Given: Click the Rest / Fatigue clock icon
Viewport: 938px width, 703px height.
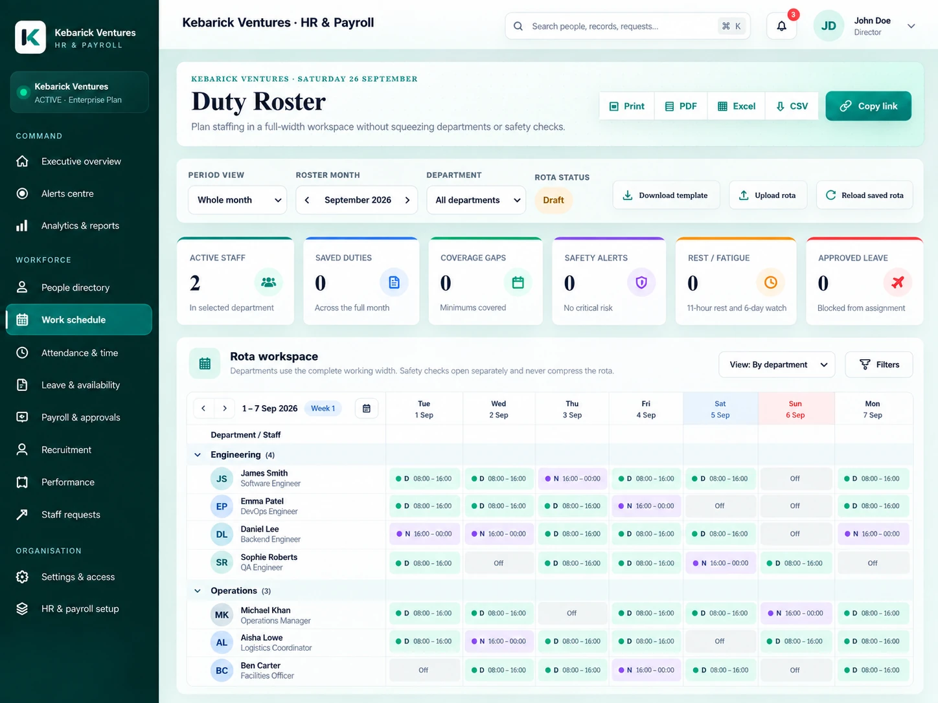Looking at the screenshot, I should 770,282.
